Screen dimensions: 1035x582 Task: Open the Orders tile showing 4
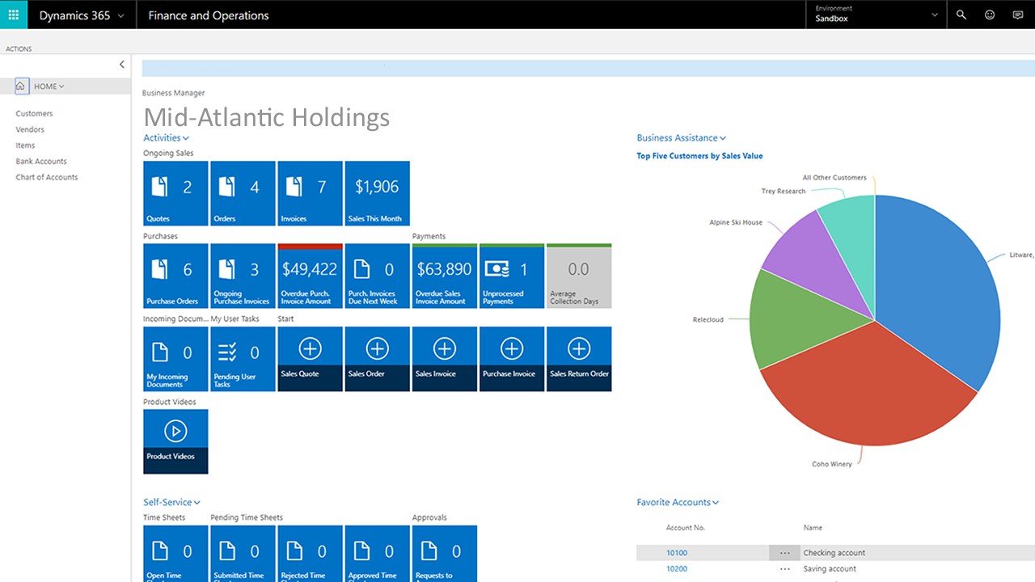pyautogui.click(x=243, y=193)
